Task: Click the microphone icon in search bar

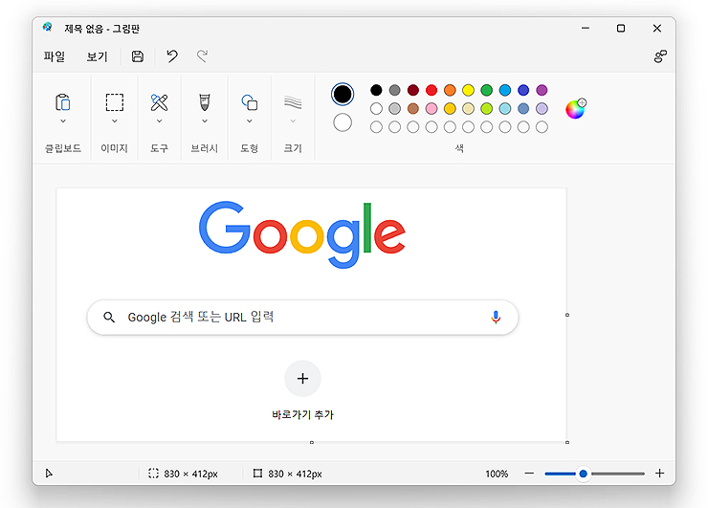Action: pyautogui.click(x=496, y=318)
